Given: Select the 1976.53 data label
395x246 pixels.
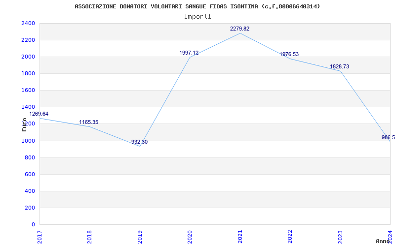Looking at the screenshot, I should tap(289, 54).
